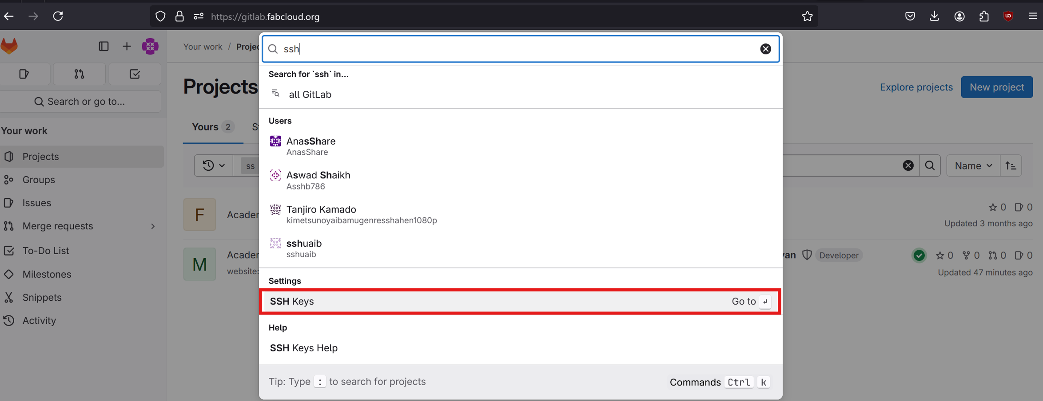
Task: Go forward with the browser forward arrow
Action: click(x=33, y=16)
